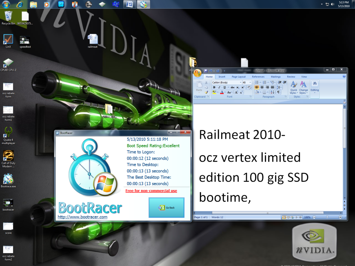Click Clear Formatting icon
This screenshot has height=266, width=355.
coord(249,87)
